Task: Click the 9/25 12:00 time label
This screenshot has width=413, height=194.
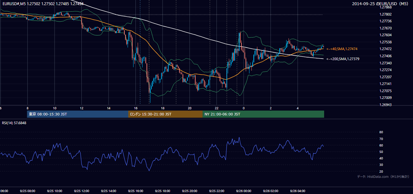Action: 81,191
